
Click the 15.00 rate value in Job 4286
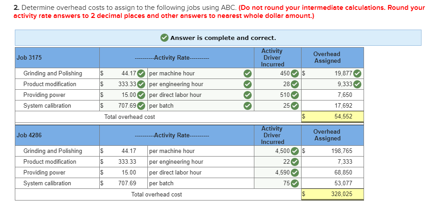tap(129, 173)
